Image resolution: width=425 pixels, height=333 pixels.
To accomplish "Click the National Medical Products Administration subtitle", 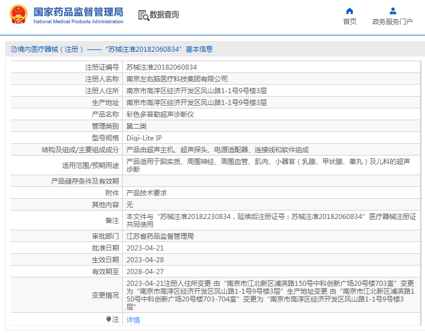I will point(78,22).
